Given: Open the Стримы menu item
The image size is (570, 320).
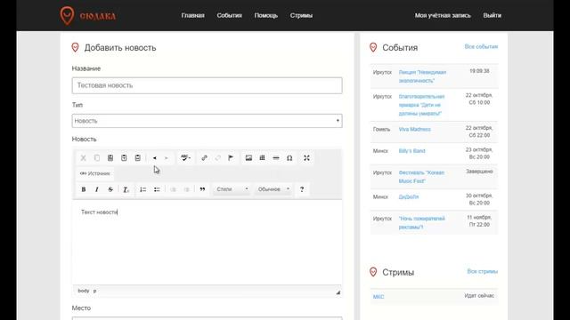Looking at the screenshot, I should tap(301, 15).
